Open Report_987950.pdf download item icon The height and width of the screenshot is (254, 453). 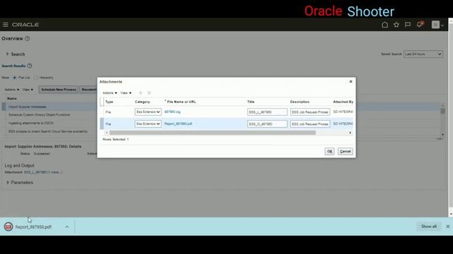[8, 226]
